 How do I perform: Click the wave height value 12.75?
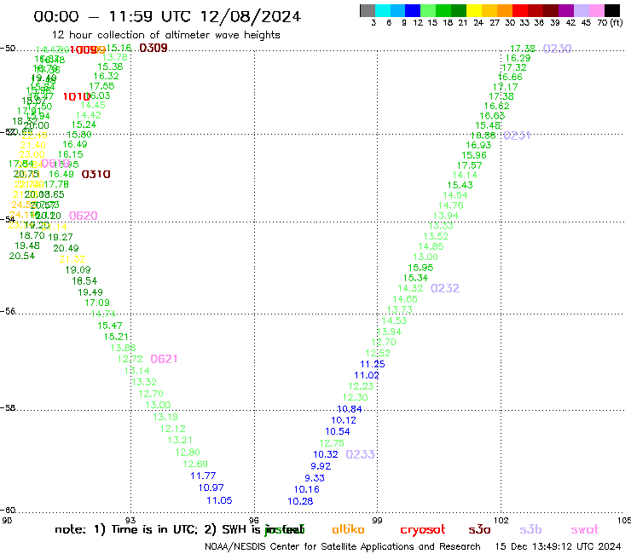[332, 443]
